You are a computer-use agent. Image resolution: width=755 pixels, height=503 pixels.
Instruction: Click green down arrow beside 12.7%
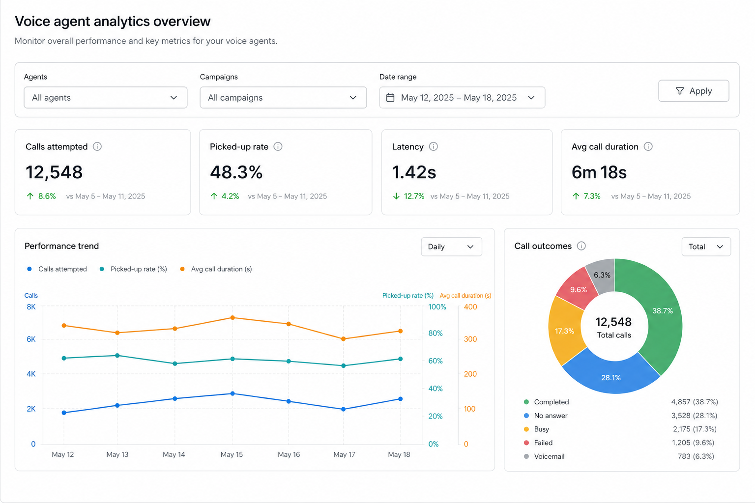point(396,196)
